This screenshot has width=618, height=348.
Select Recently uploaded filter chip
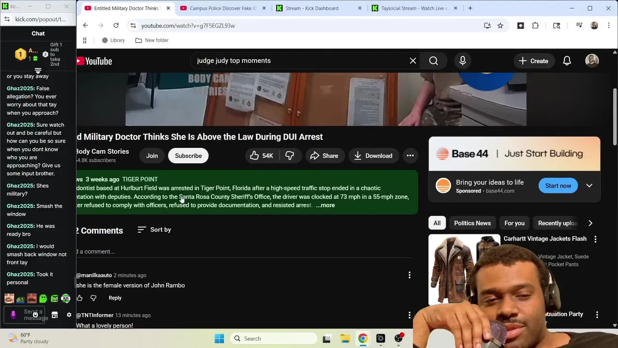[x=557, y=223]
